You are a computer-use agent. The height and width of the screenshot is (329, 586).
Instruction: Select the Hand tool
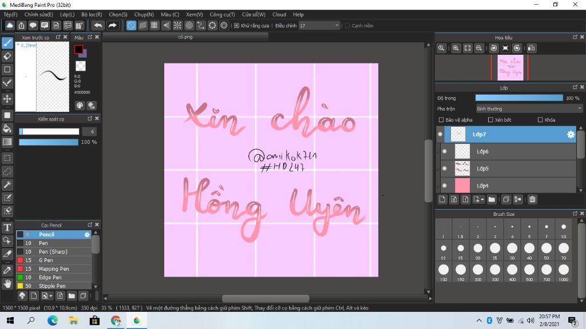coord(7,284)
